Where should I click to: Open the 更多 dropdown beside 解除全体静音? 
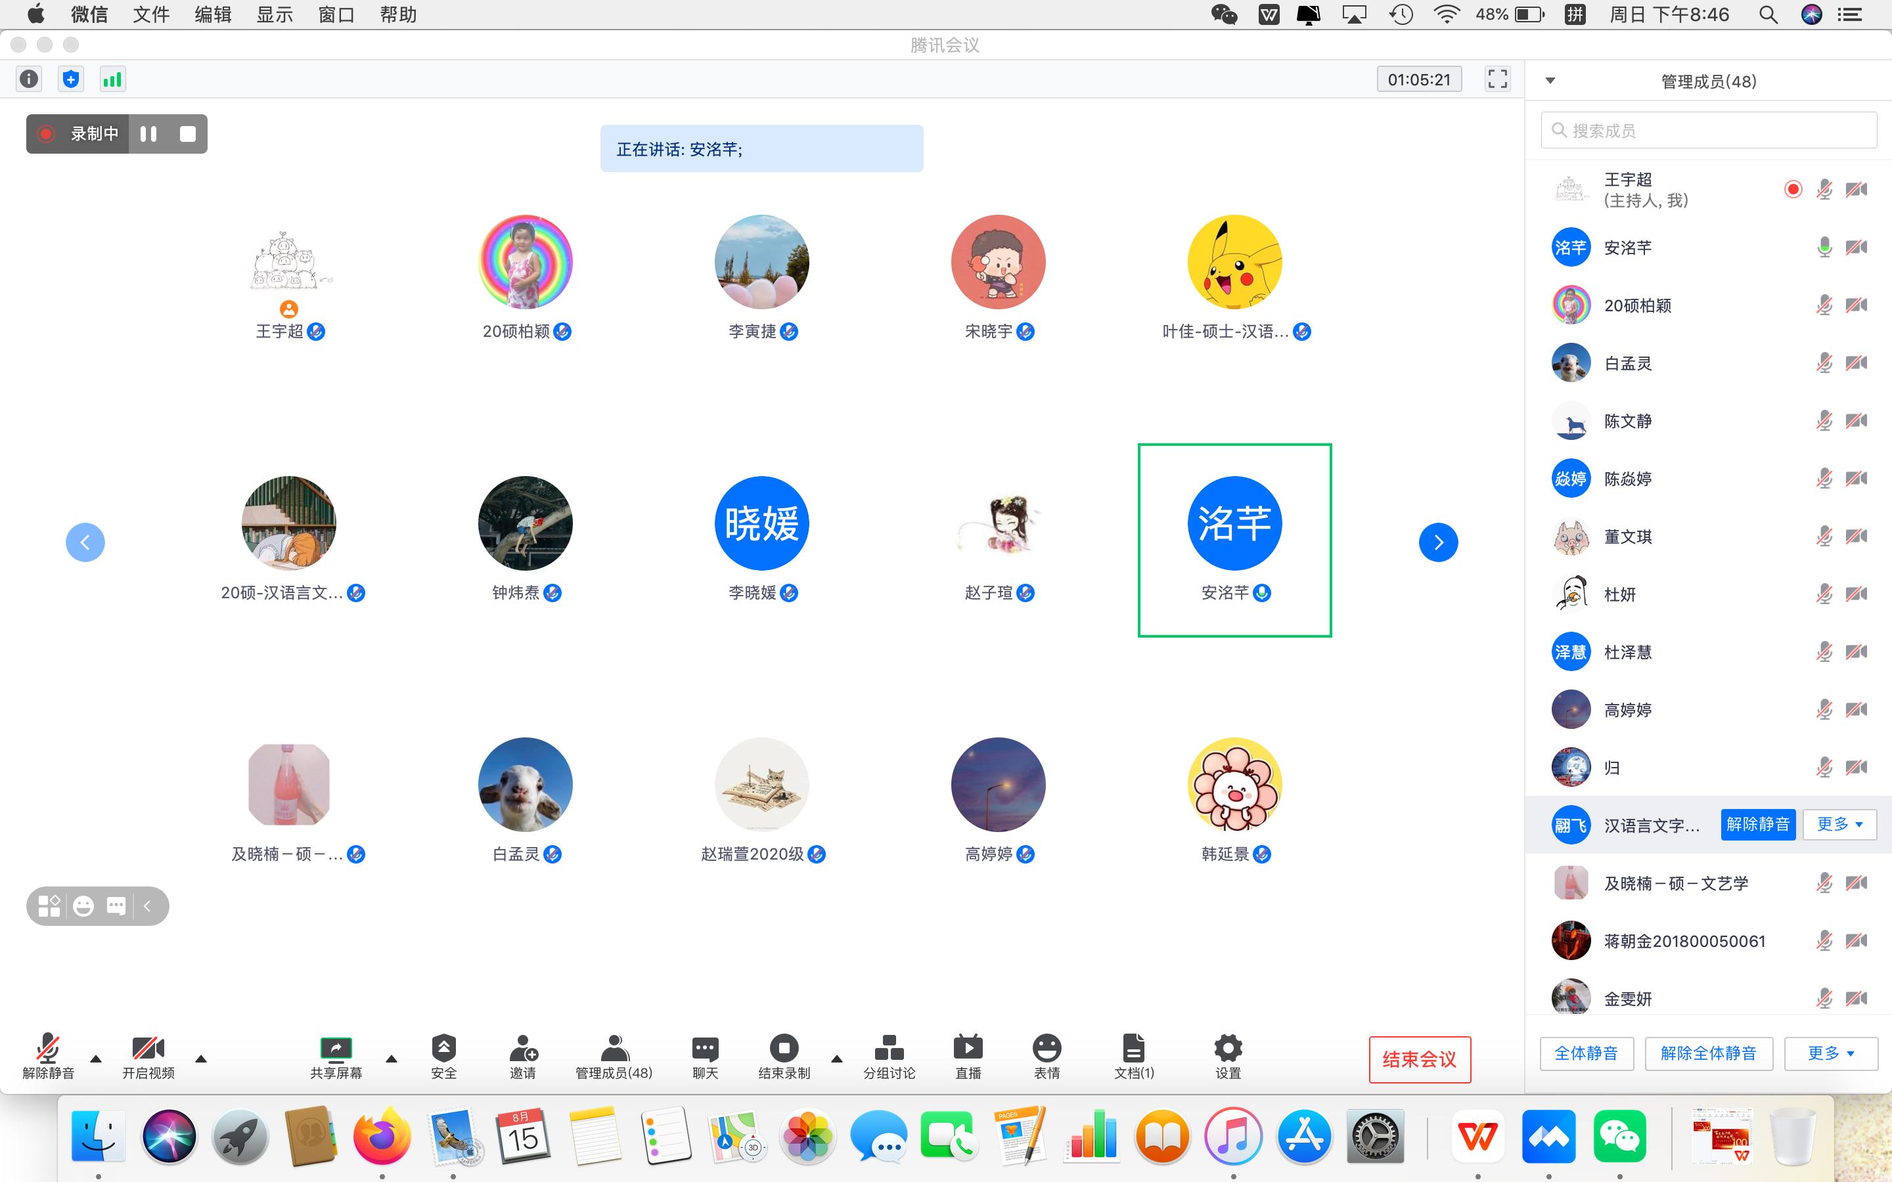point(1830,1053)
